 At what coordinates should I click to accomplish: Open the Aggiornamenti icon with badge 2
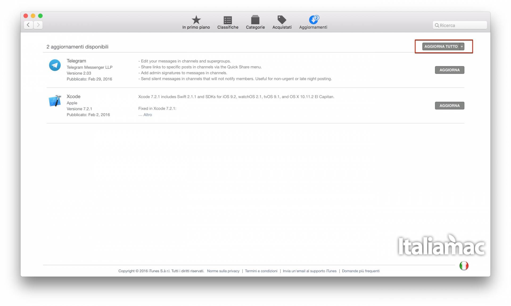(314, 19)
